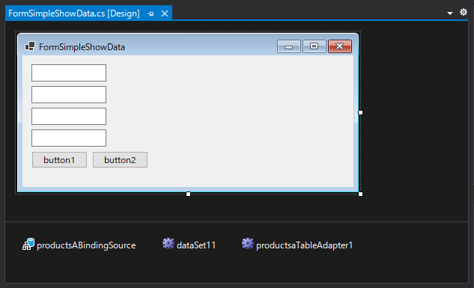
Task: Select the third text box on the form
Action: (69, 116)
